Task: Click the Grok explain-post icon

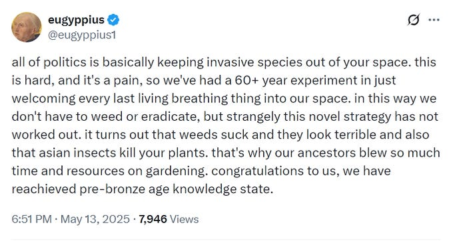Action: tap(414, 20)
